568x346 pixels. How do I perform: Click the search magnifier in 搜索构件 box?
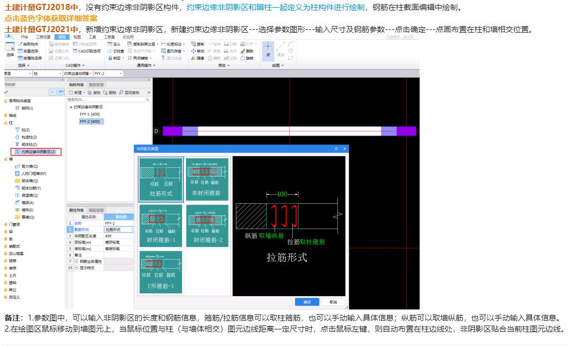point(147,100)
